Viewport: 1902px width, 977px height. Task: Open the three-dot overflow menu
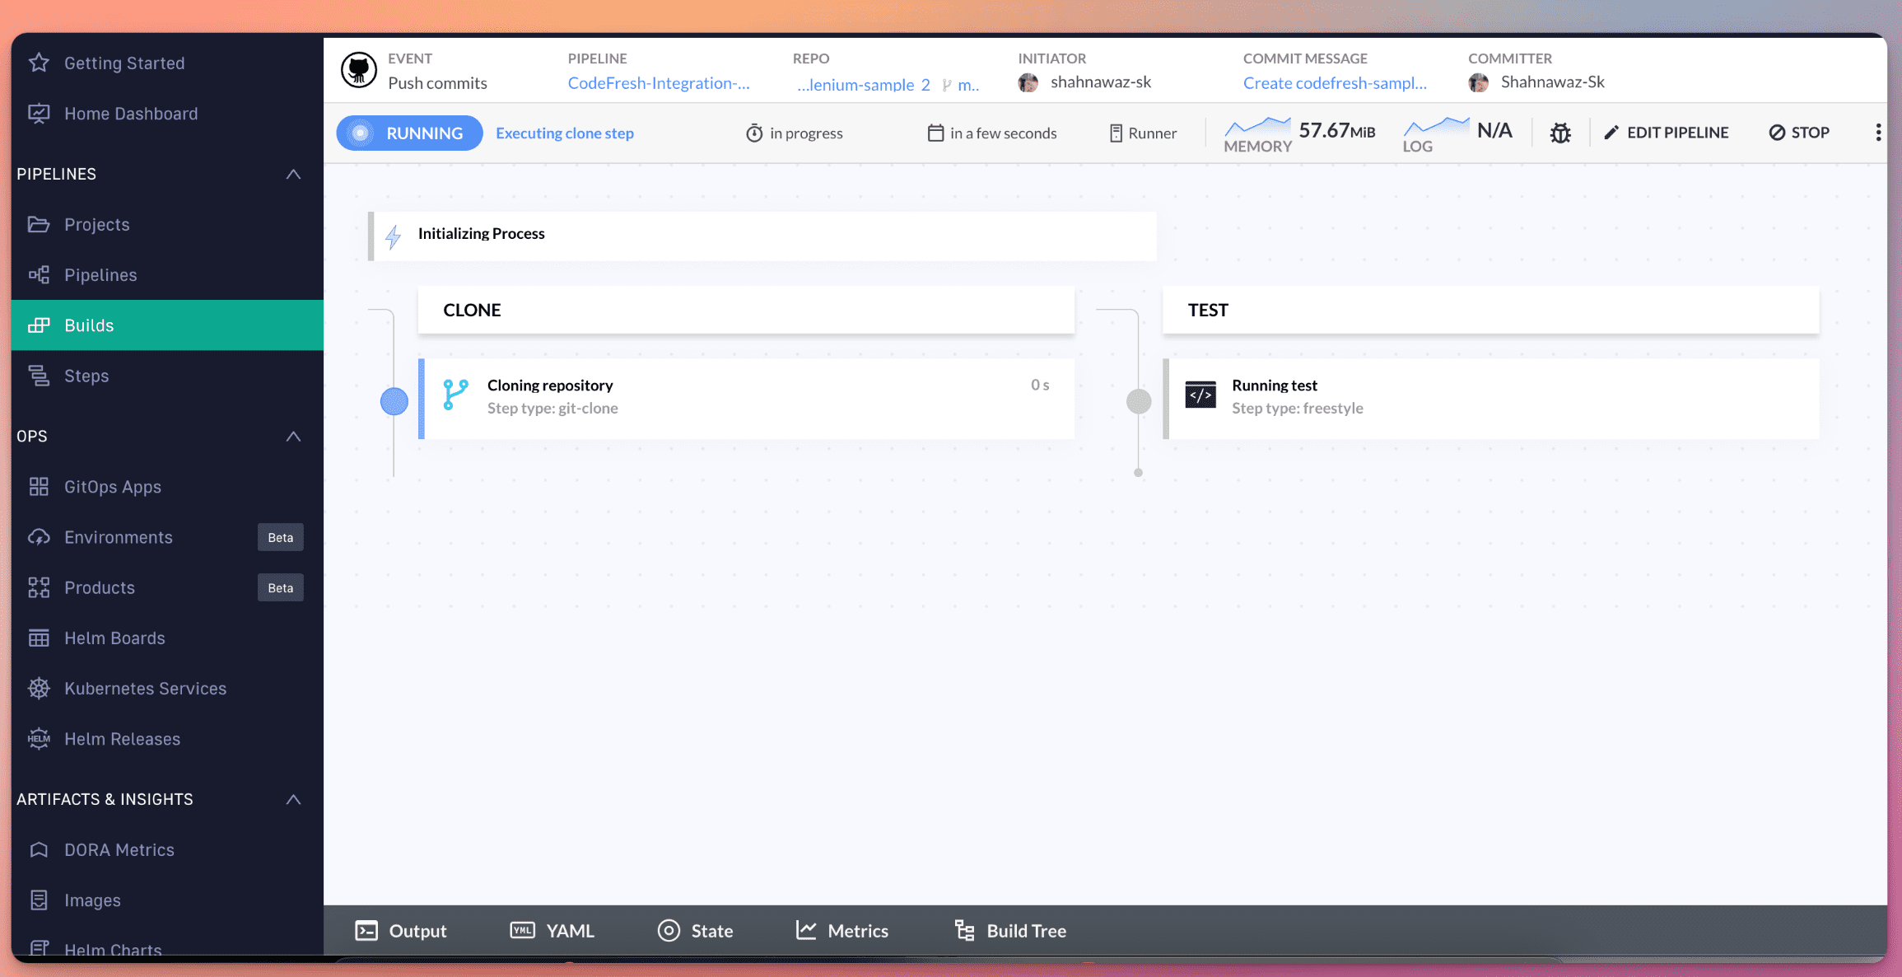[1878, 132]
